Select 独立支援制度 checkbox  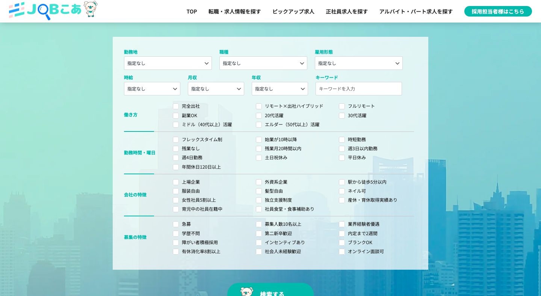click(259, 200)
